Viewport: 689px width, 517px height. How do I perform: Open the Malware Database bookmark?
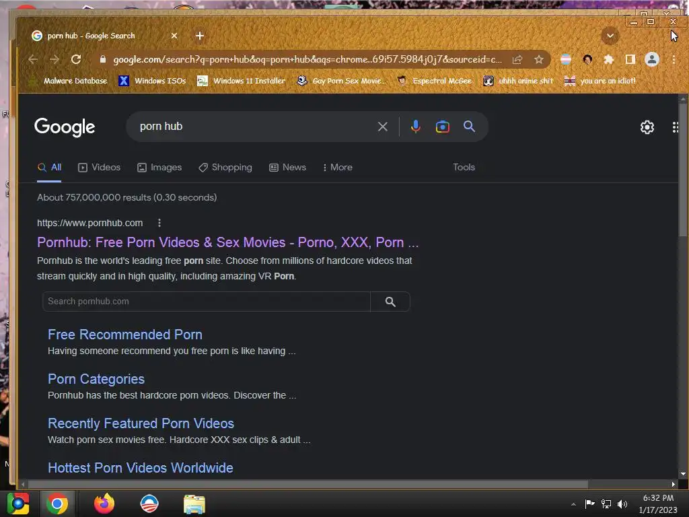[68, 81]
